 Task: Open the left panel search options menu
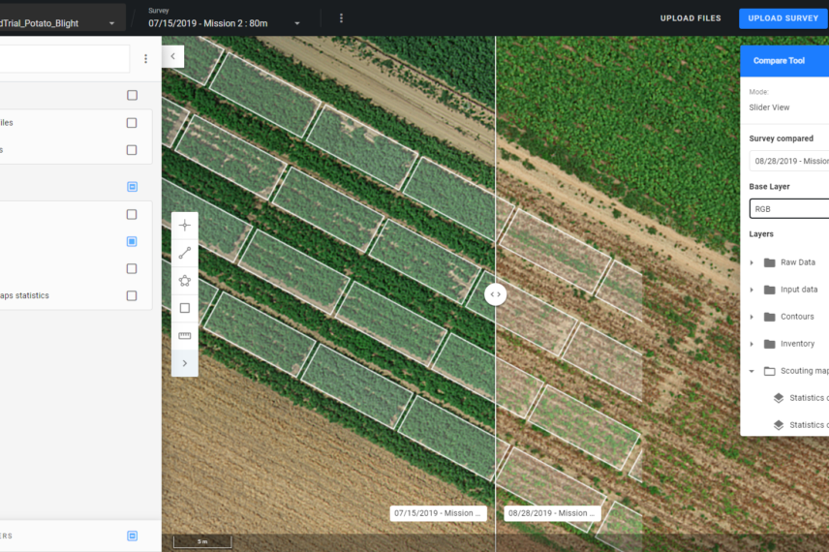click(146, 59)
